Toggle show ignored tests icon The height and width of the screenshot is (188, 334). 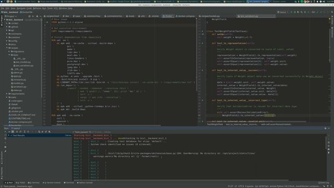pos(13,132)
